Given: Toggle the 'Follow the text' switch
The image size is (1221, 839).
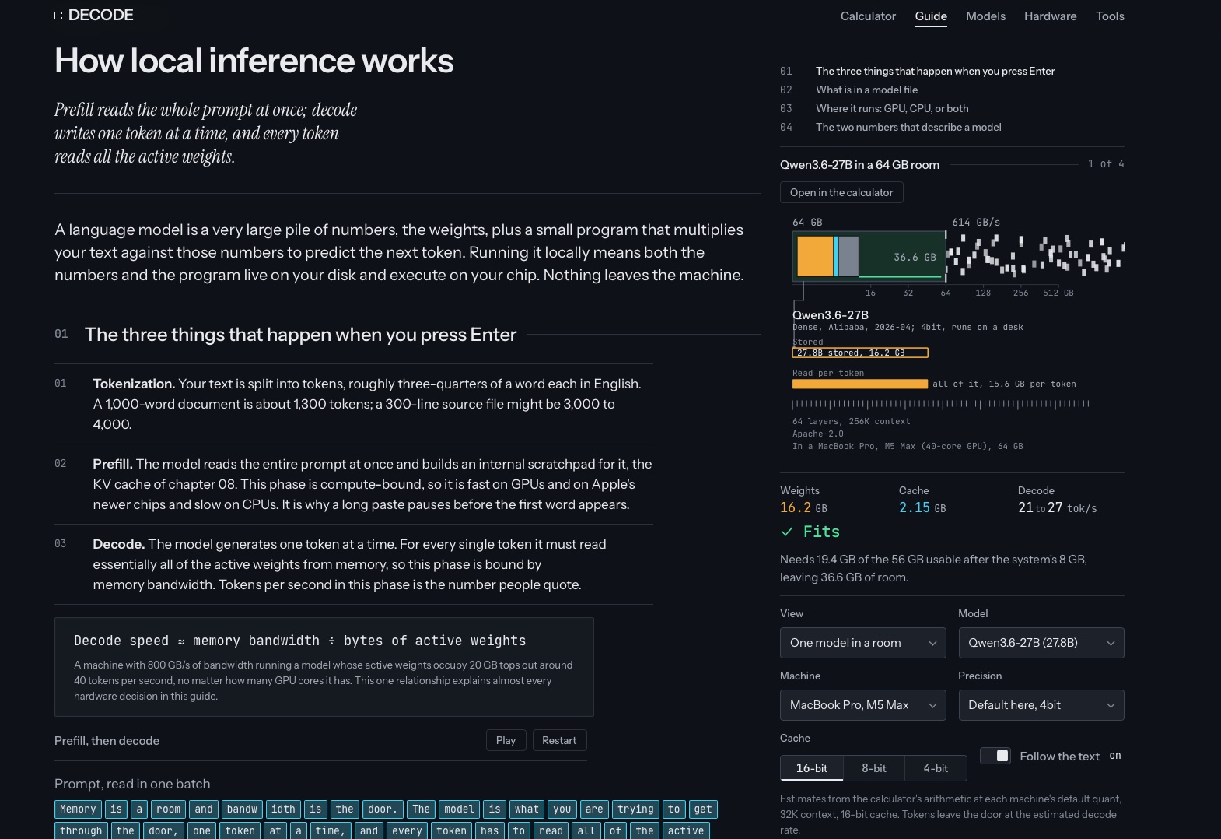Looking at the screenshot, I should point(995,756).
